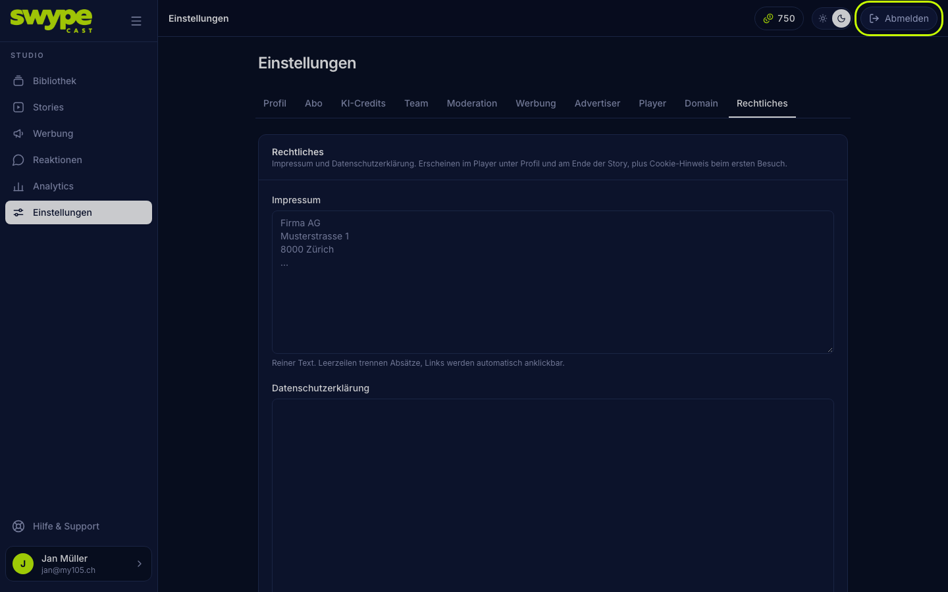
Task: Click the green J user avatar
Action: pyautogui.click(x=23, y=564)
